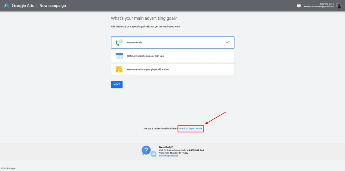Image resolution: width=345 pixels, height=171 pixels.
Task: Select Get more visits to your physical location
Action: coord(172,70)
